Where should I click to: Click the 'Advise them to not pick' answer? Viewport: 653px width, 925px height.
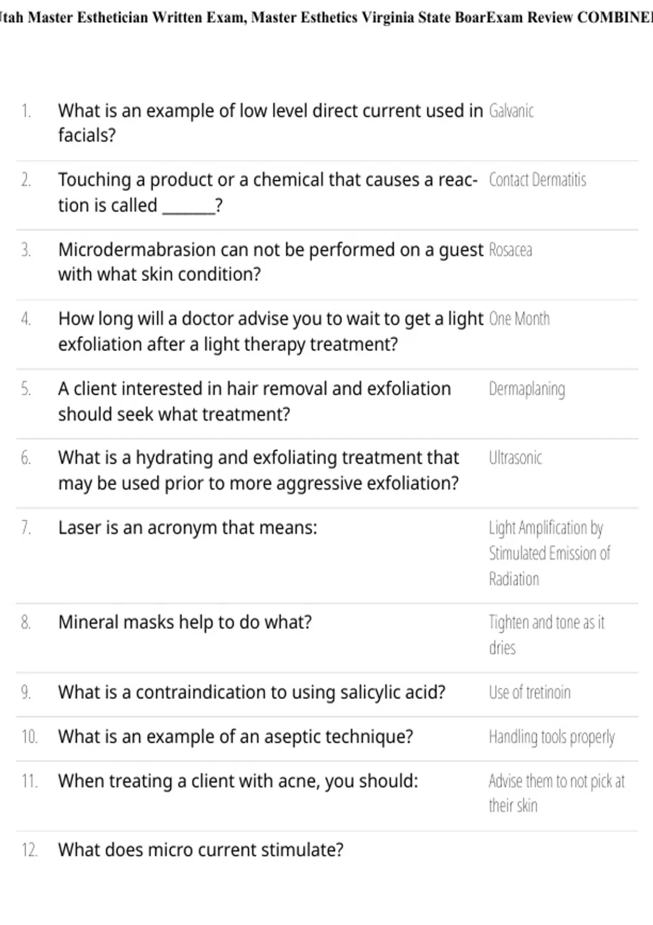pyautogui.click(x=557, y=793)
